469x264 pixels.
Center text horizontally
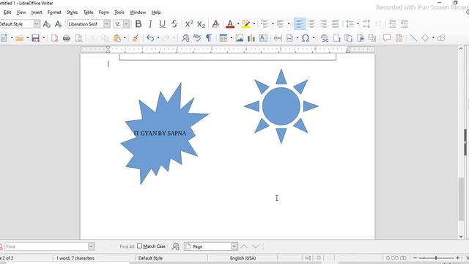pyautogui.click(x=311, y=24)
